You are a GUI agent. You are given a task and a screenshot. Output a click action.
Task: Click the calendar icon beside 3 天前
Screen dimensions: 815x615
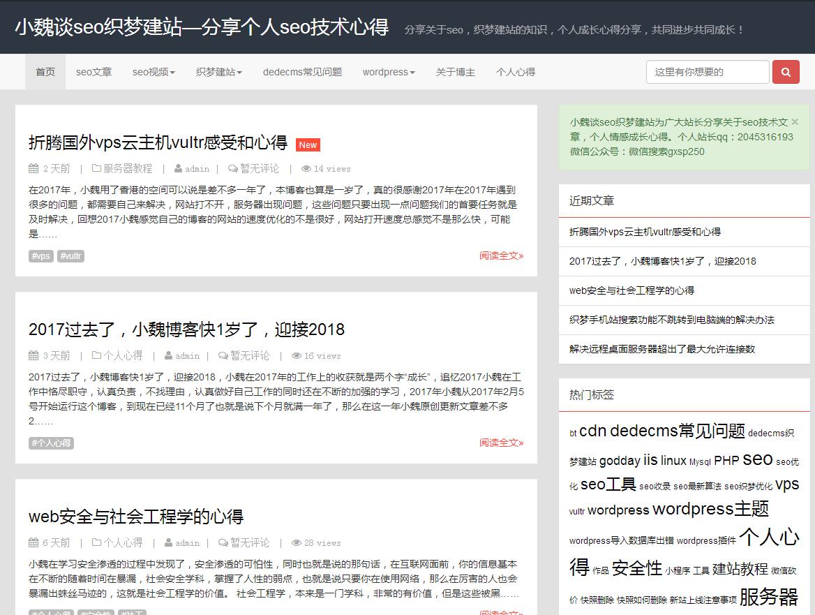[33, 355]
